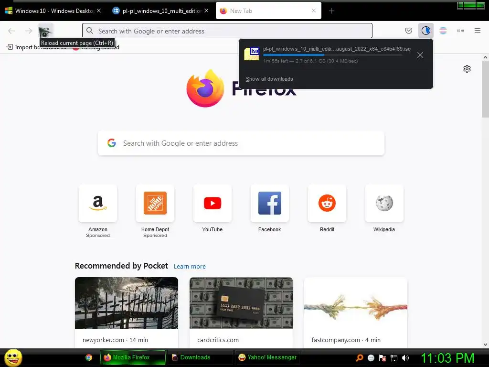Open the Firefox hamburger application menu
Screen dimensions: 489x367
(x=477, y=31)
